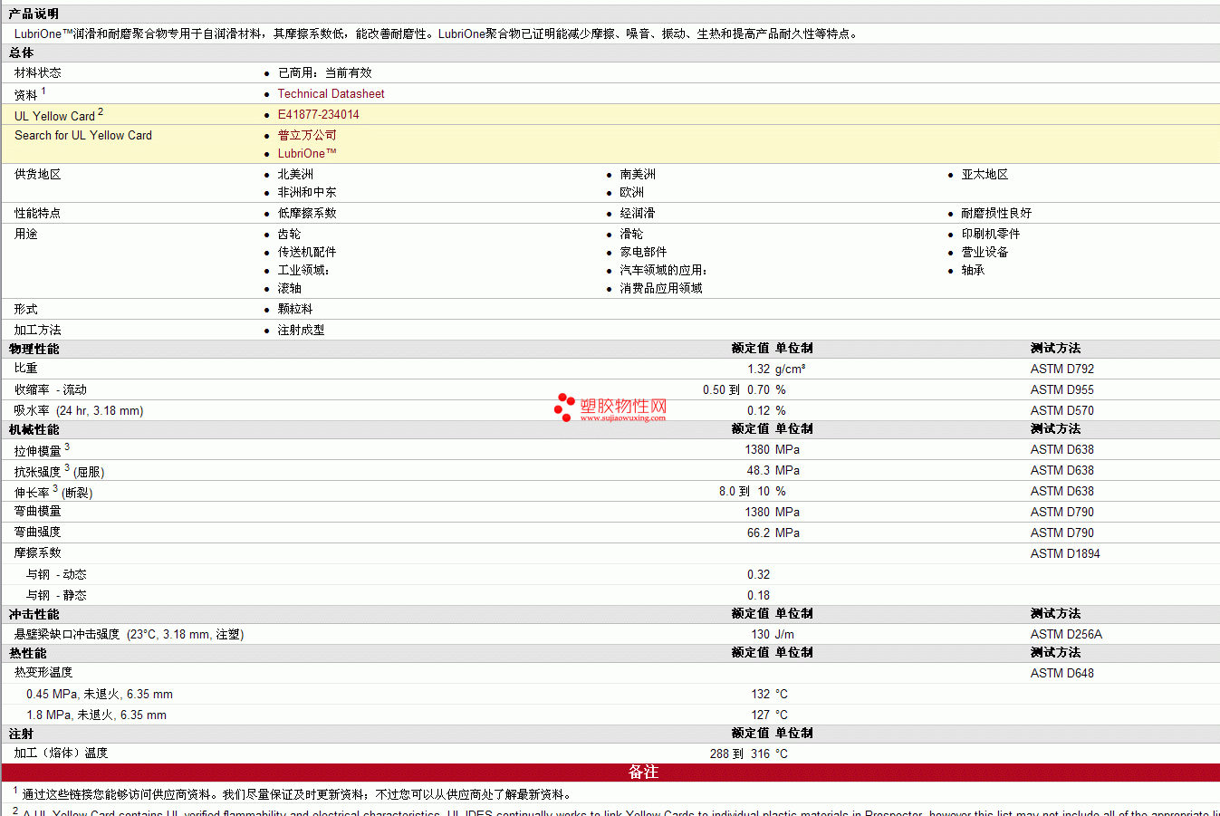Click test method ASTM D1894

(x=1065, y=553)
